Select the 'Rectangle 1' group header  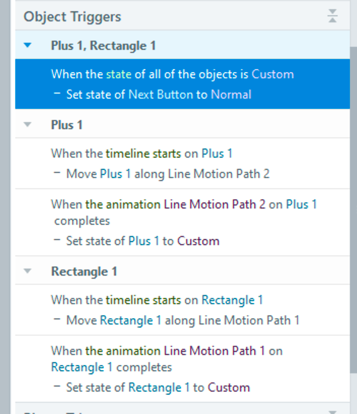coord(84,271)
